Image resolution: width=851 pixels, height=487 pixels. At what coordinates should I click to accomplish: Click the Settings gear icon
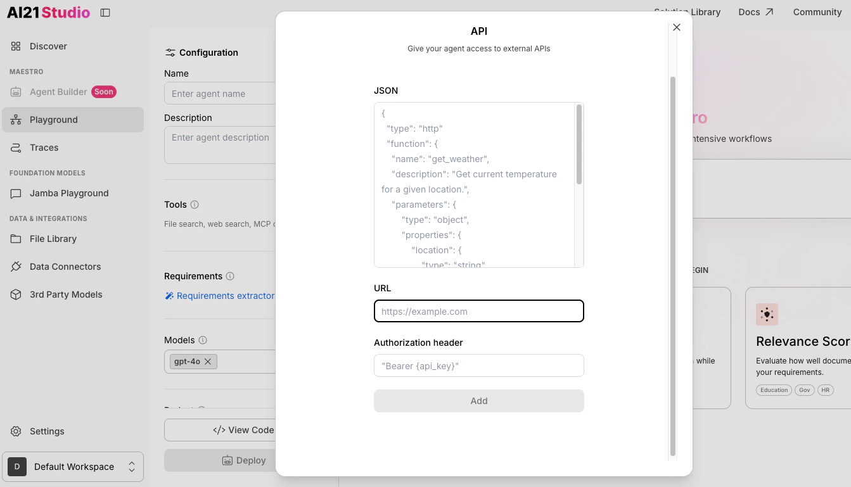pyautogui.click(x=16, y=431)
